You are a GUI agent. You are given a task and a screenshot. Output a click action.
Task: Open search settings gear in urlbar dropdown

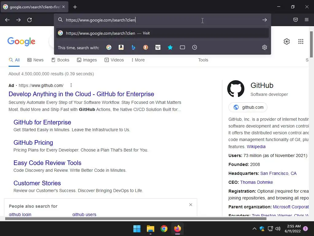tap(265, 47)
